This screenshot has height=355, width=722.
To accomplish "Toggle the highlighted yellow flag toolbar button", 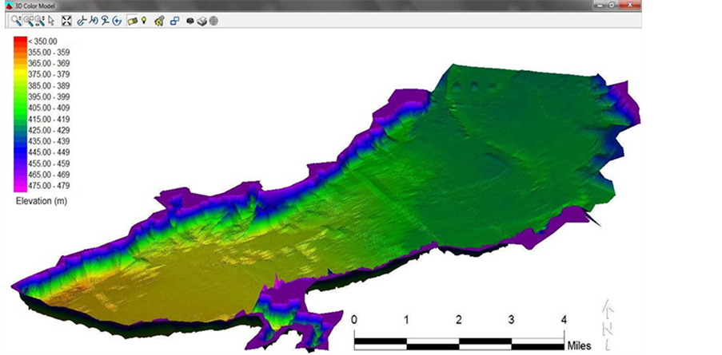I will pyautogui.click(x=132, y=20).
